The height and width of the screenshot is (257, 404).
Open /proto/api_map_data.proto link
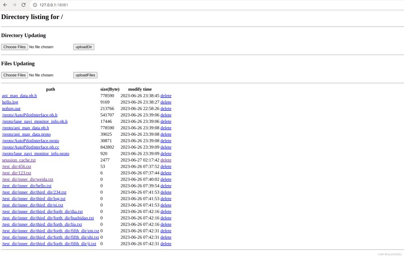coord(26,134)
